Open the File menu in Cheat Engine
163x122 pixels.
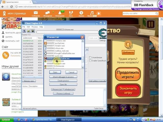(x=24, y=27)
